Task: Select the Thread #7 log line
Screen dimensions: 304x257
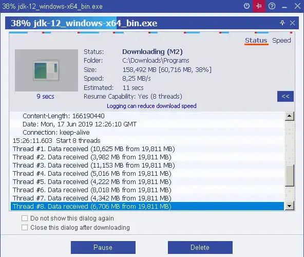Action: pos(147,198)
